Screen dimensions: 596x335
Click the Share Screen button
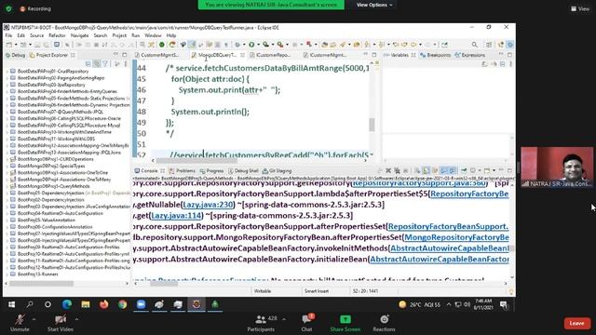tap(345, 323)
